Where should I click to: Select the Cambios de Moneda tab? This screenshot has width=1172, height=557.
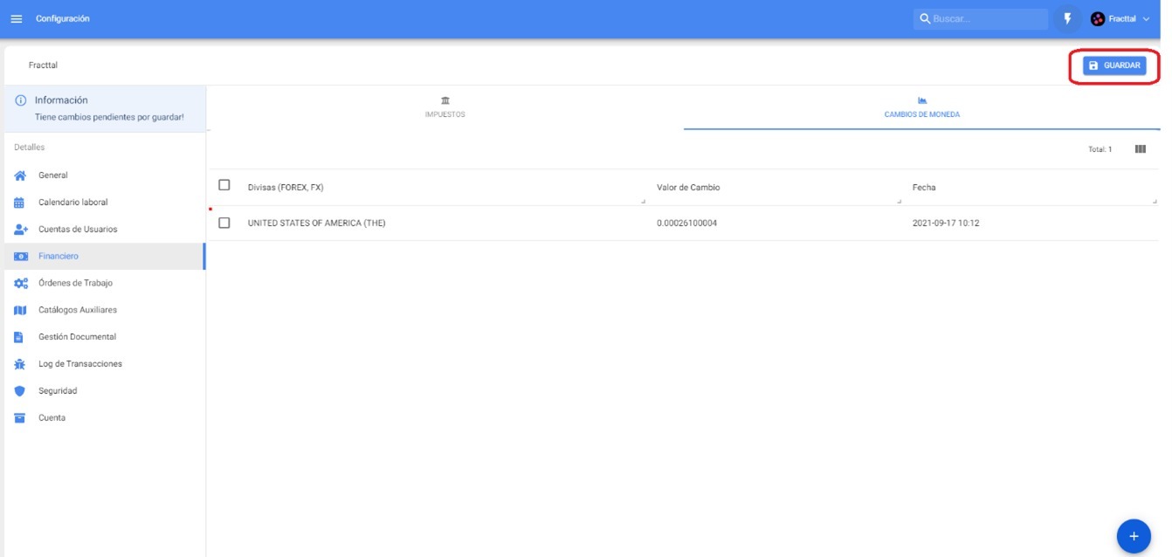(x=921, y=107)
